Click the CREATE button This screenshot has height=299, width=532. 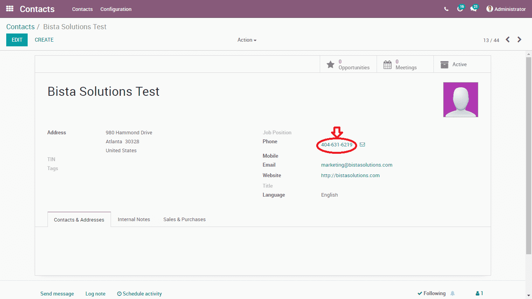tap(44, 40)
